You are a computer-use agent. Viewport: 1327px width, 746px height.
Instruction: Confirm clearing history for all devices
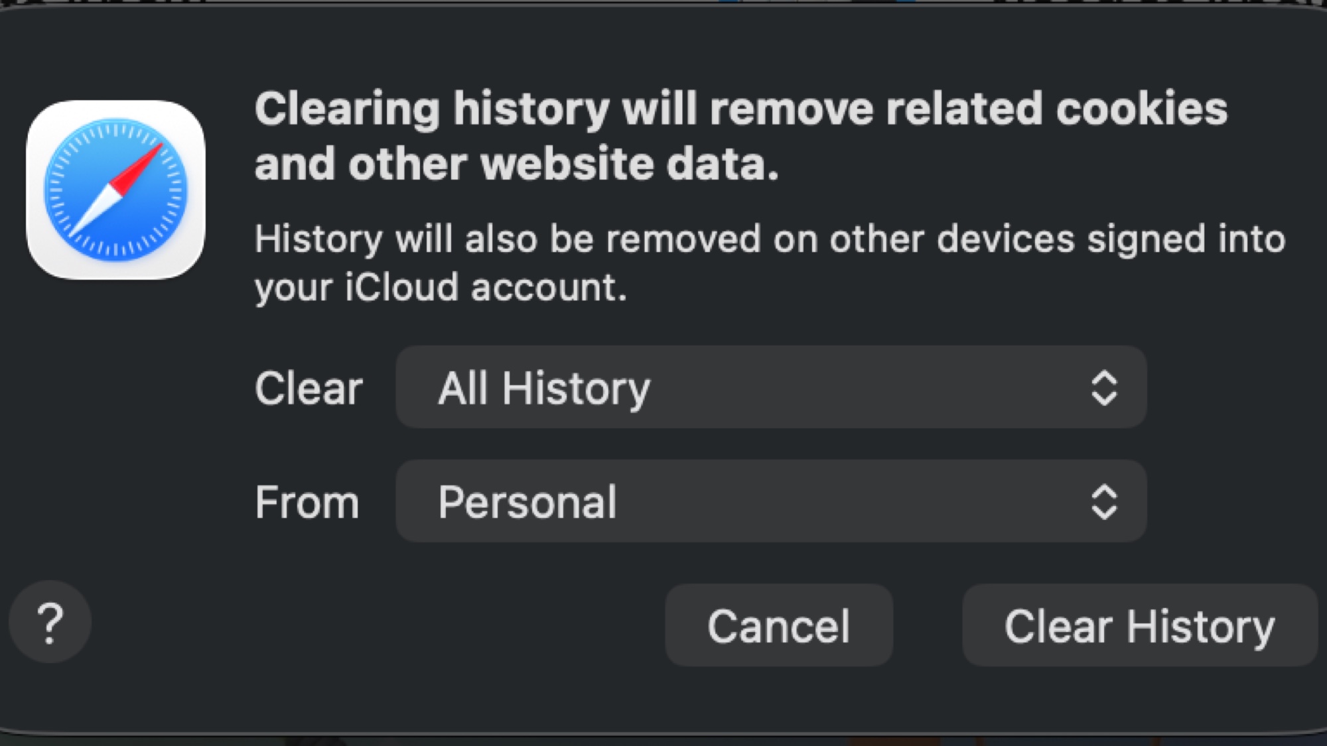tap(1140, 626)
